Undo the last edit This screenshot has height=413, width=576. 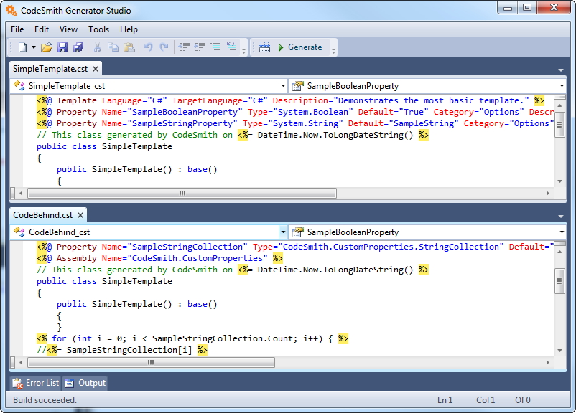[x=149, y=47]
